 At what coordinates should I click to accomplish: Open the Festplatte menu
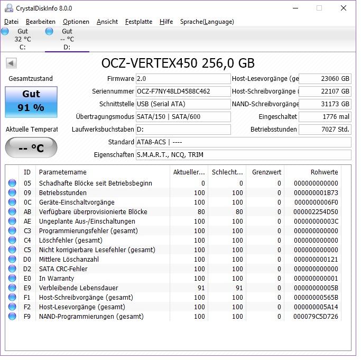[138, 22]
